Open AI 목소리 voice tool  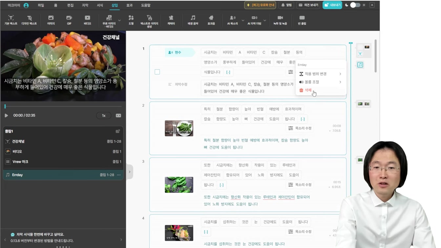(x=232, y=20)
